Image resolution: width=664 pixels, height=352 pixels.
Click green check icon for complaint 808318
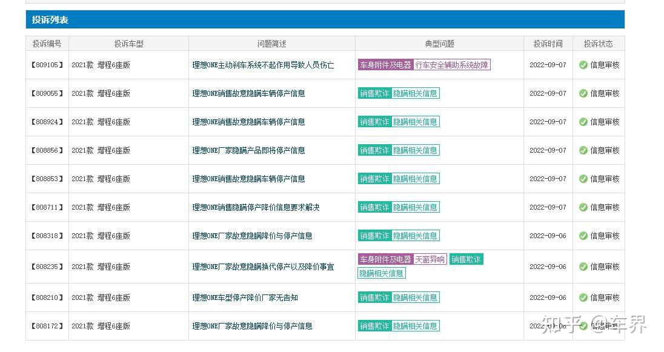[x=583, y=236]
